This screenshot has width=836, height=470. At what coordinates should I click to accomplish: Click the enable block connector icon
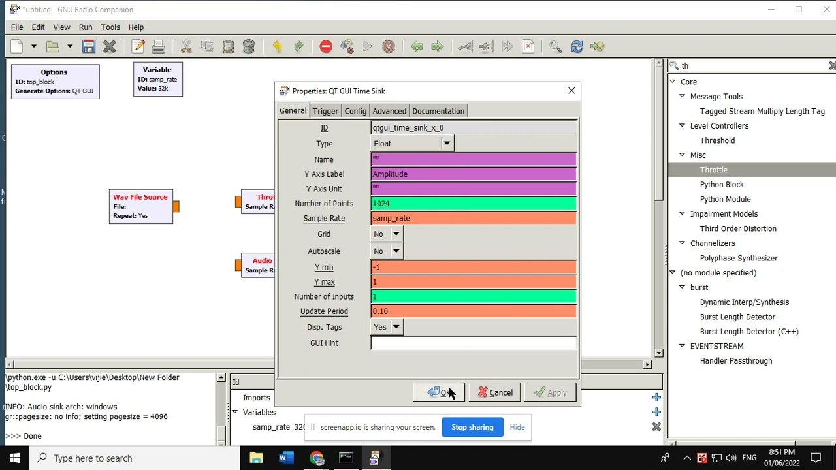pyautogui.click(x=465, y=46)
